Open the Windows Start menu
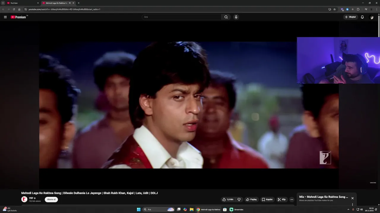This screenshot has width=380, height=213. [x=139, y=209]
